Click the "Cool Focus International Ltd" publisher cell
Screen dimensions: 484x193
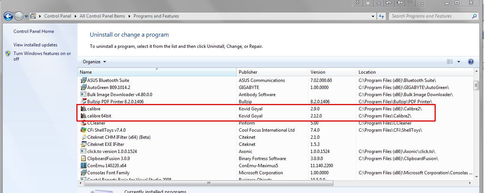[267, 130]
